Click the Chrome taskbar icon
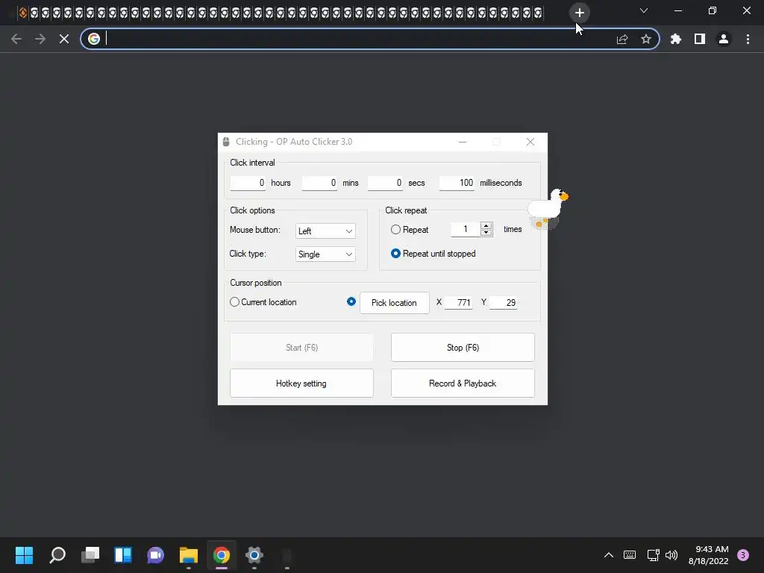Viewport: 764px width, 573px height. click(221, 555)
